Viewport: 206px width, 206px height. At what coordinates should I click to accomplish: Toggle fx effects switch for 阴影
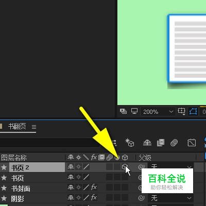(x=94, y=198)
